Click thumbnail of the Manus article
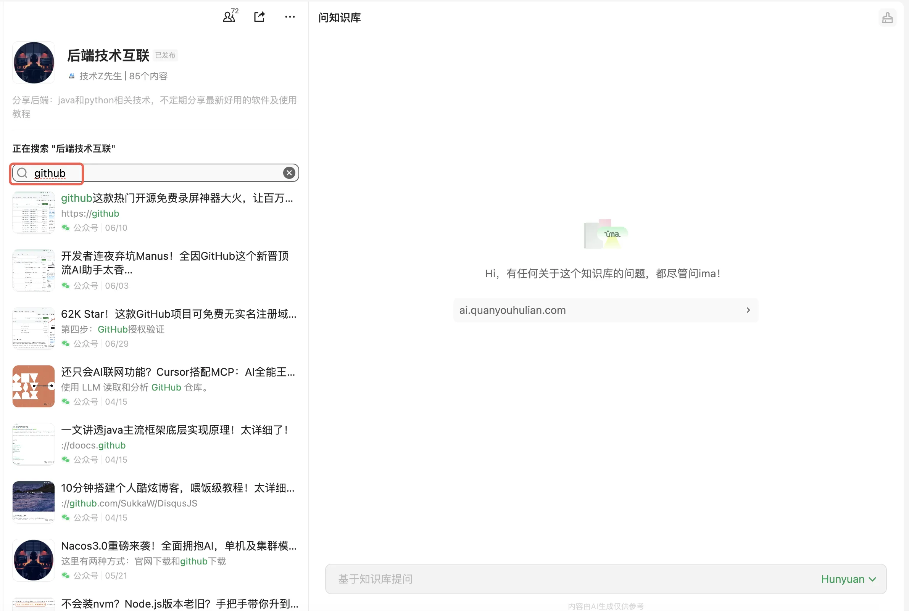 (x=34, y=270)
